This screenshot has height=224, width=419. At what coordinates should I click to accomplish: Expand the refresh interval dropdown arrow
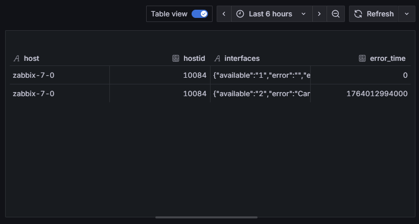(407, 14)
